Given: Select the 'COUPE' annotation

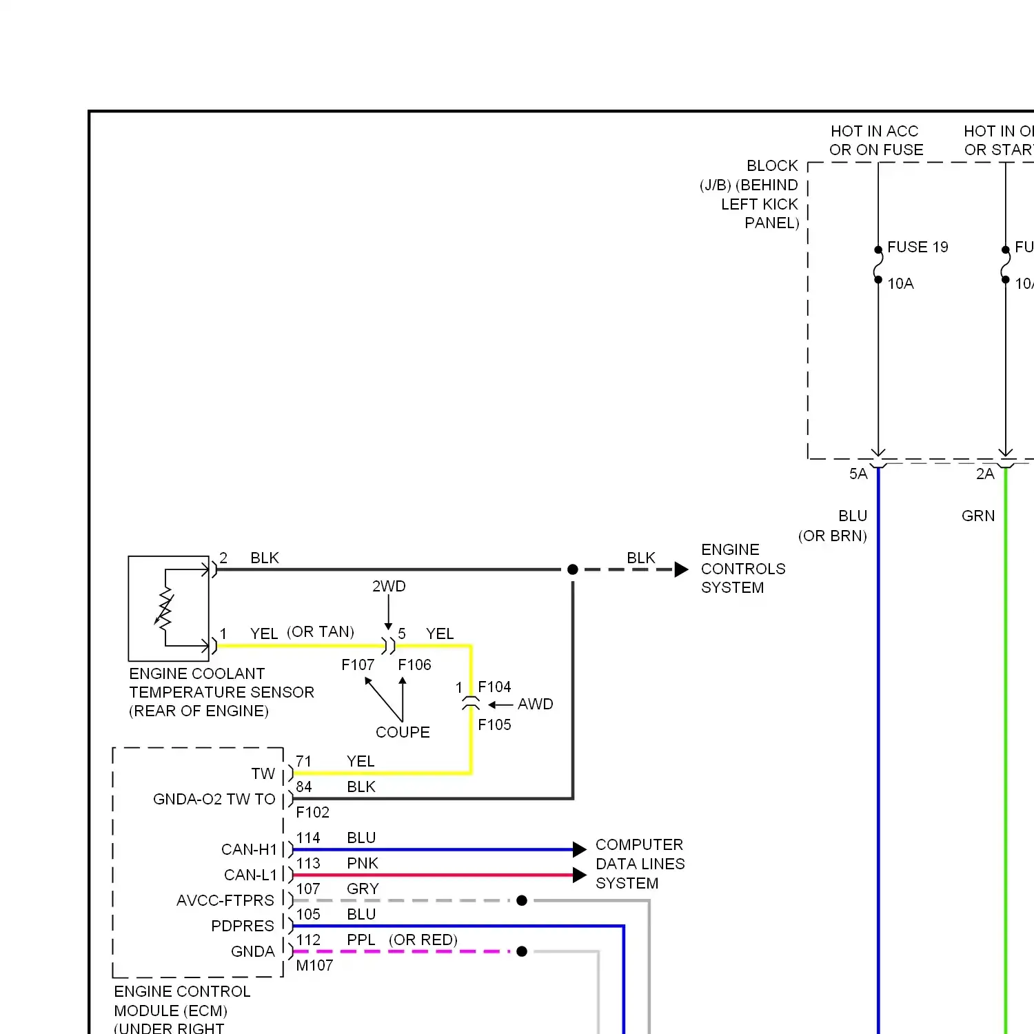Looking at the screenshot, I should [403, 732].
